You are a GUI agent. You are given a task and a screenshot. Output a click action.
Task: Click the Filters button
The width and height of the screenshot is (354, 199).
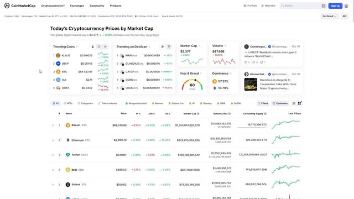pos(263,103)
